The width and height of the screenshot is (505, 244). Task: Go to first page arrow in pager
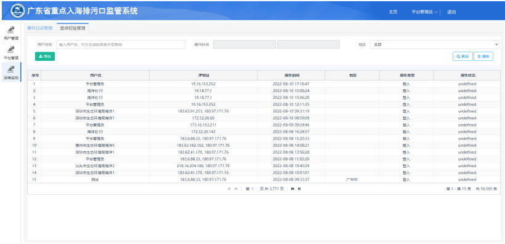229,189
